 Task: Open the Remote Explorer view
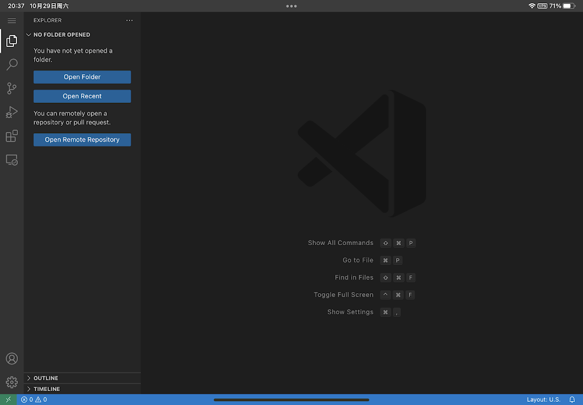[11, 160]
